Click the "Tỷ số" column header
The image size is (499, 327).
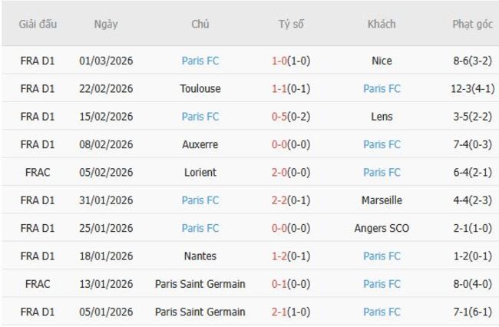pyautogui.click(x=291, y=24)
